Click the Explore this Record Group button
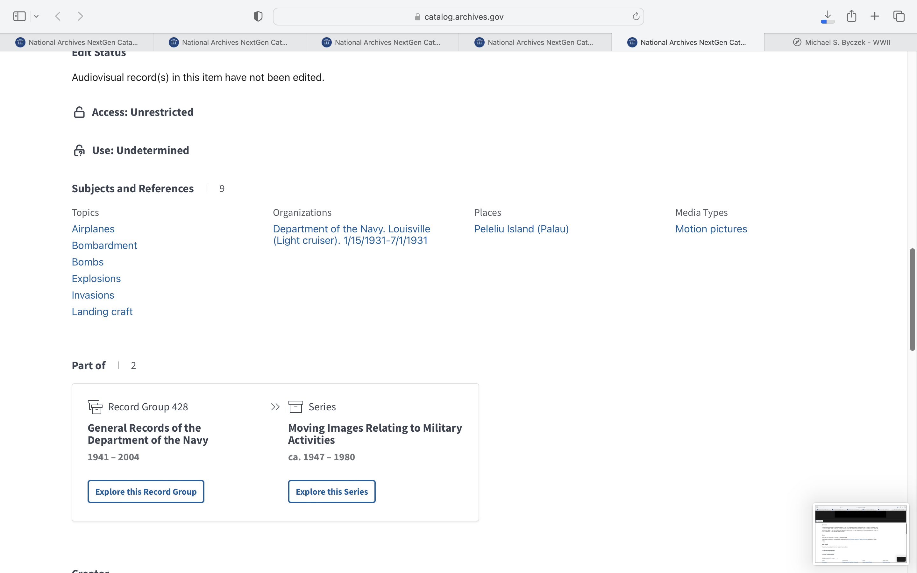The height and width of the screenshot is (573, 917). pos(146,492)
